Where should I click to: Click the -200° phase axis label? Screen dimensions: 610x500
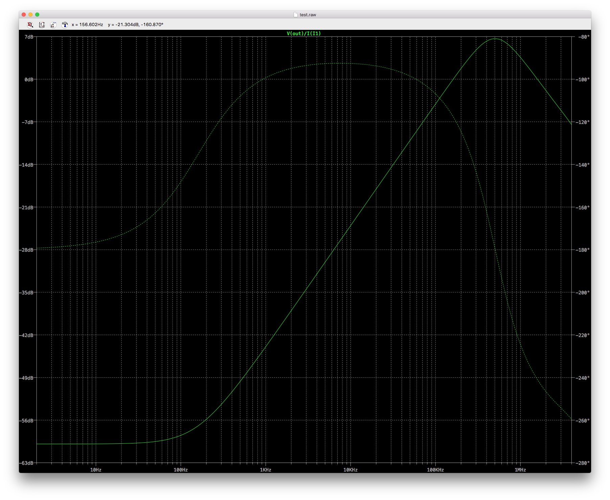click(x=582, y=293)
